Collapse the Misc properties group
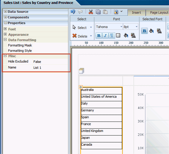 tap(5, 56)
